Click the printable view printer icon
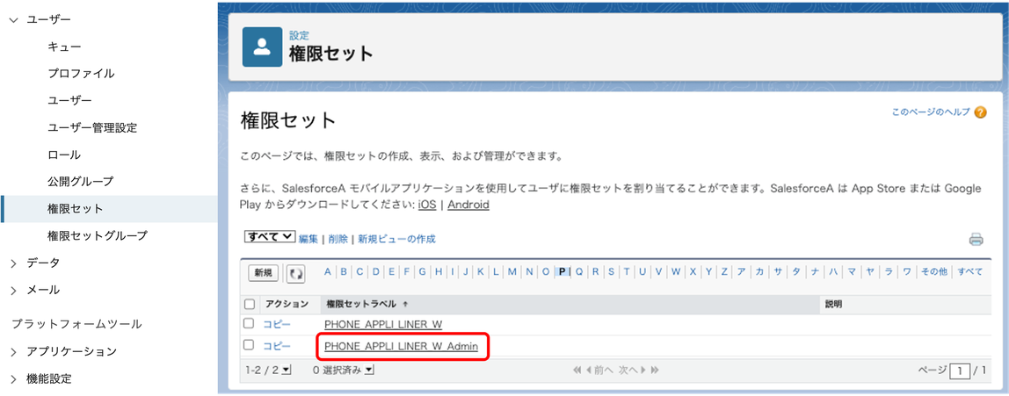Image resolution: width=1009 pixels, height=396 pixels. point(976,240)
